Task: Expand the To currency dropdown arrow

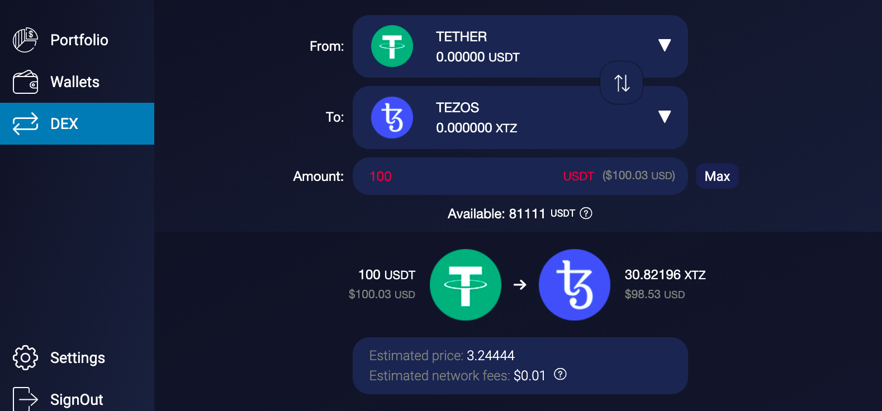Action: pyautogui.click(x=664, y=116)
